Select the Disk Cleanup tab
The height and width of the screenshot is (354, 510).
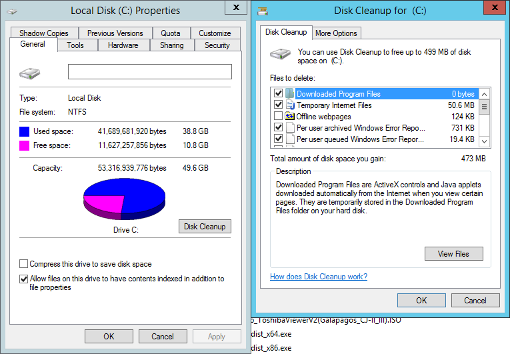pos(286,32)
